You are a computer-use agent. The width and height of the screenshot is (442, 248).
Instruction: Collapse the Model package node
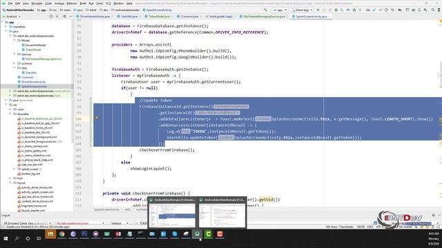click(15, 41)
